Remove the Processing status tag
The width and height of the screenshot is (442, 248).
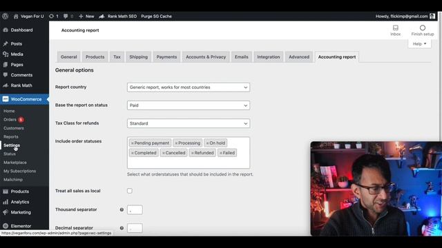176,143
